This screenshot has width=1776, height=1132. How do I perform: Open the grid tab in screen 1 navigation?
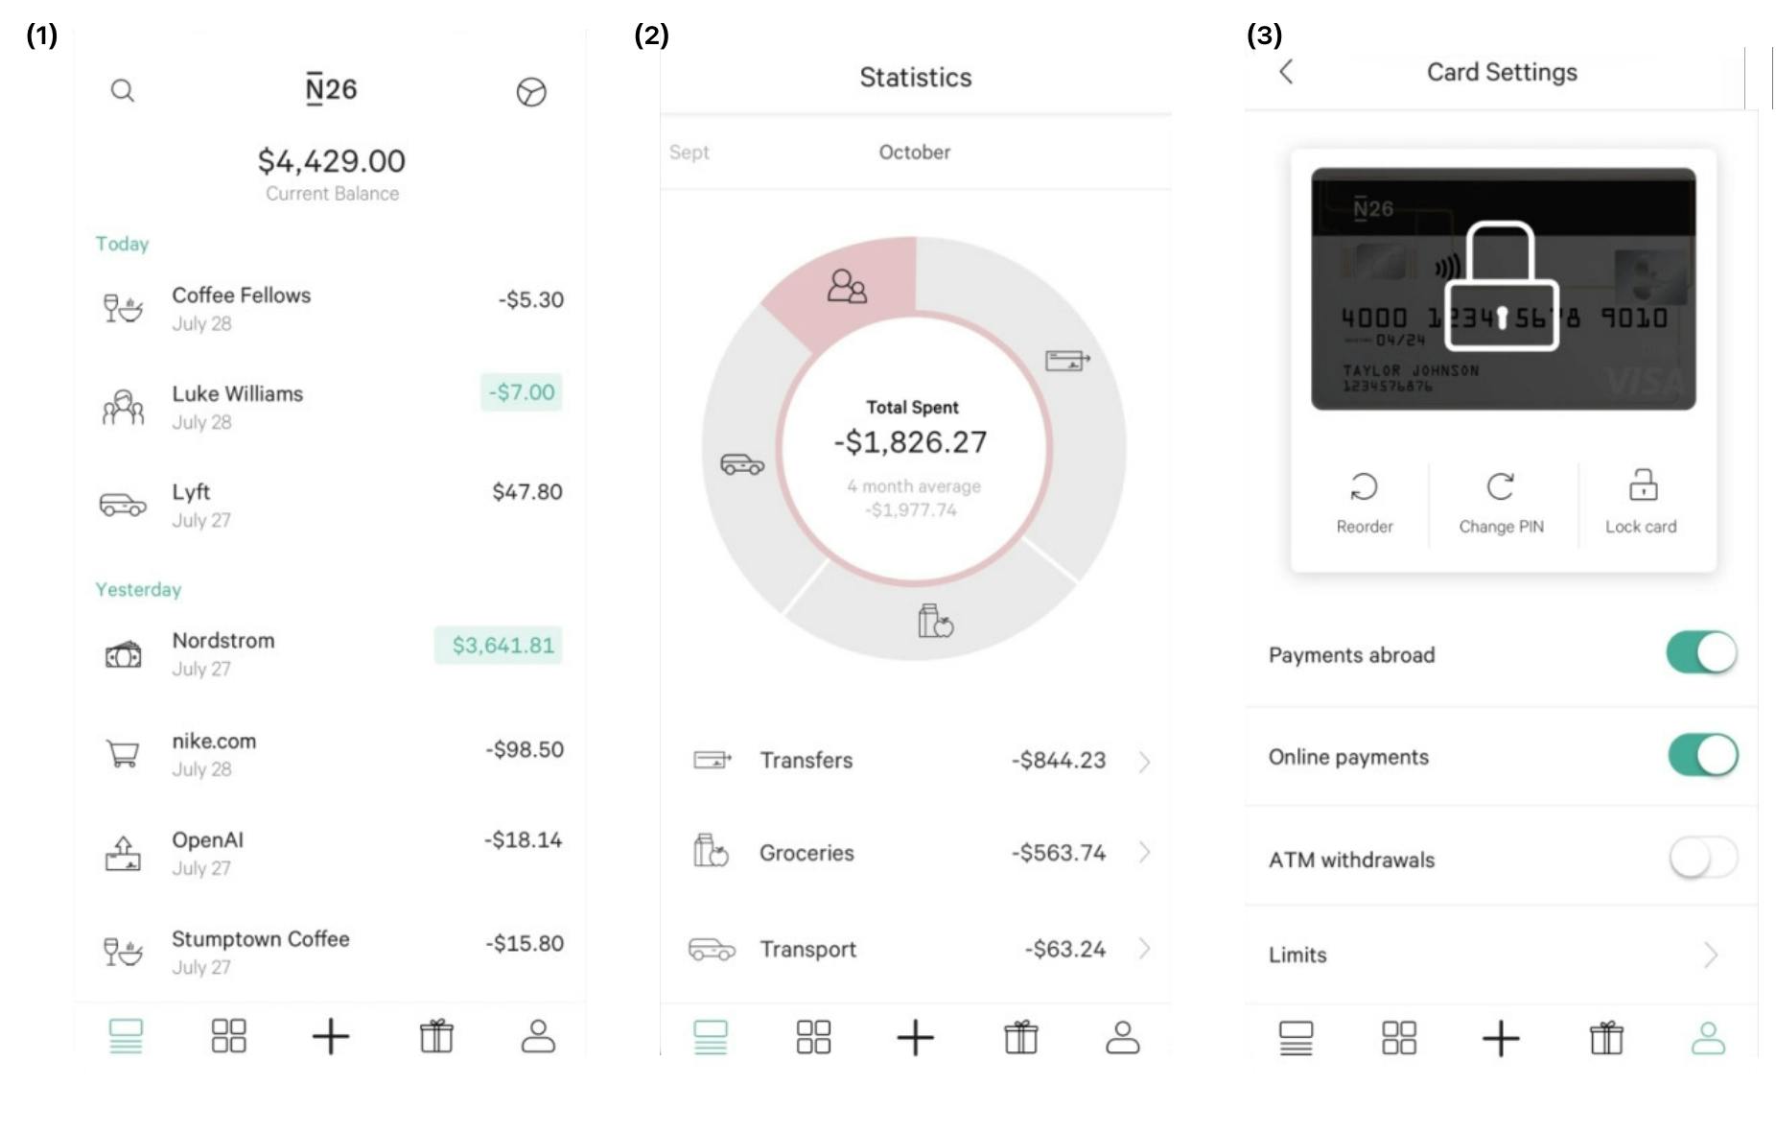(x=228, y=1036)
